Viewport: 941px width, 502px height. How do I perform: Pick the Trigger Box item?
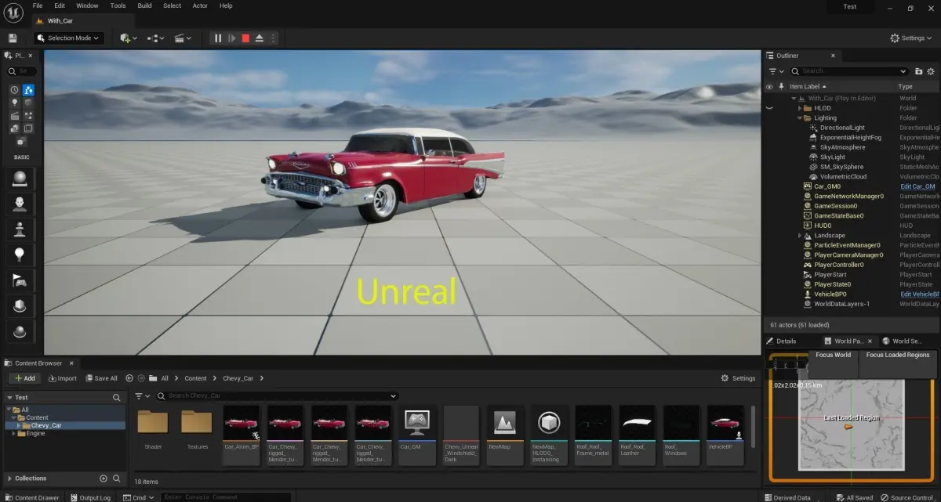pos(20,306)
